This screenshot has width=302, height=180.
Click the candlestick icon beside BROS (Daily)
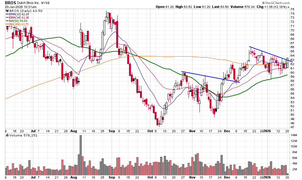[8, 11]
